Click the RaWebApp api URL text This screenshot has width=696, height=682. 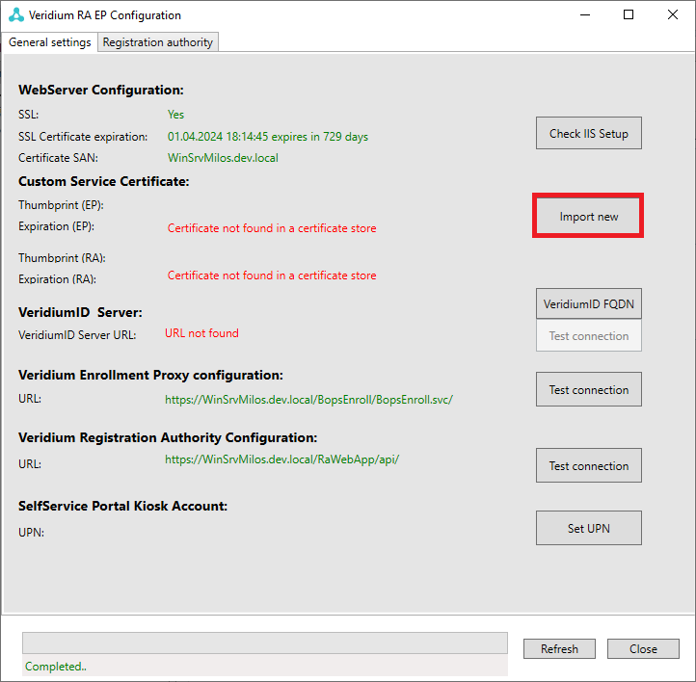281,459
